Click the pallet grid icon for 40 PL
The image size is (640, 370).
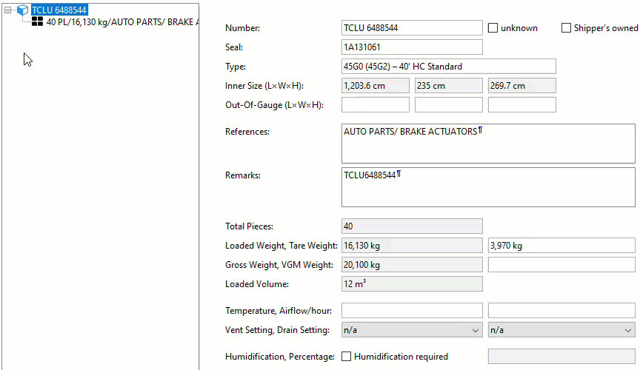tap(37, 22)
